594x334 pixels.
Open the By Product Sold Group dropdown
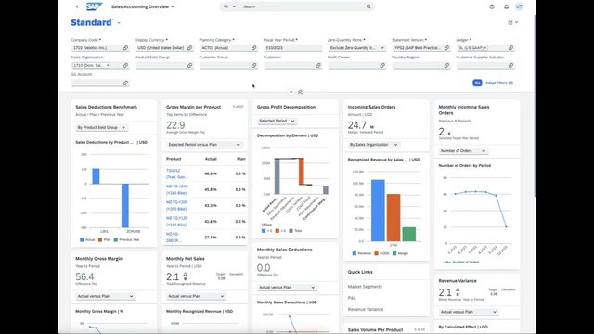pyautogui.click(x=101, y=128)
